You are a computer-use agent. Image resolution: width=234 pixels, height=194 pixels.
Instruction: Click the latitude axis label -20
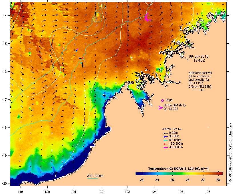(5, 183)
